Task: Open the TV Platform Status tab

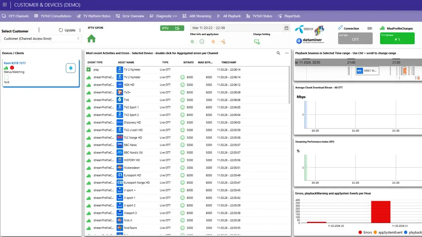Action: pyautogui.click(x=94, y=16)
